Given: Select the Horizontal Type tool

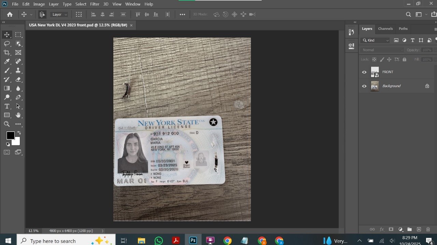Looking at the screenshot, I should [7, 106].
